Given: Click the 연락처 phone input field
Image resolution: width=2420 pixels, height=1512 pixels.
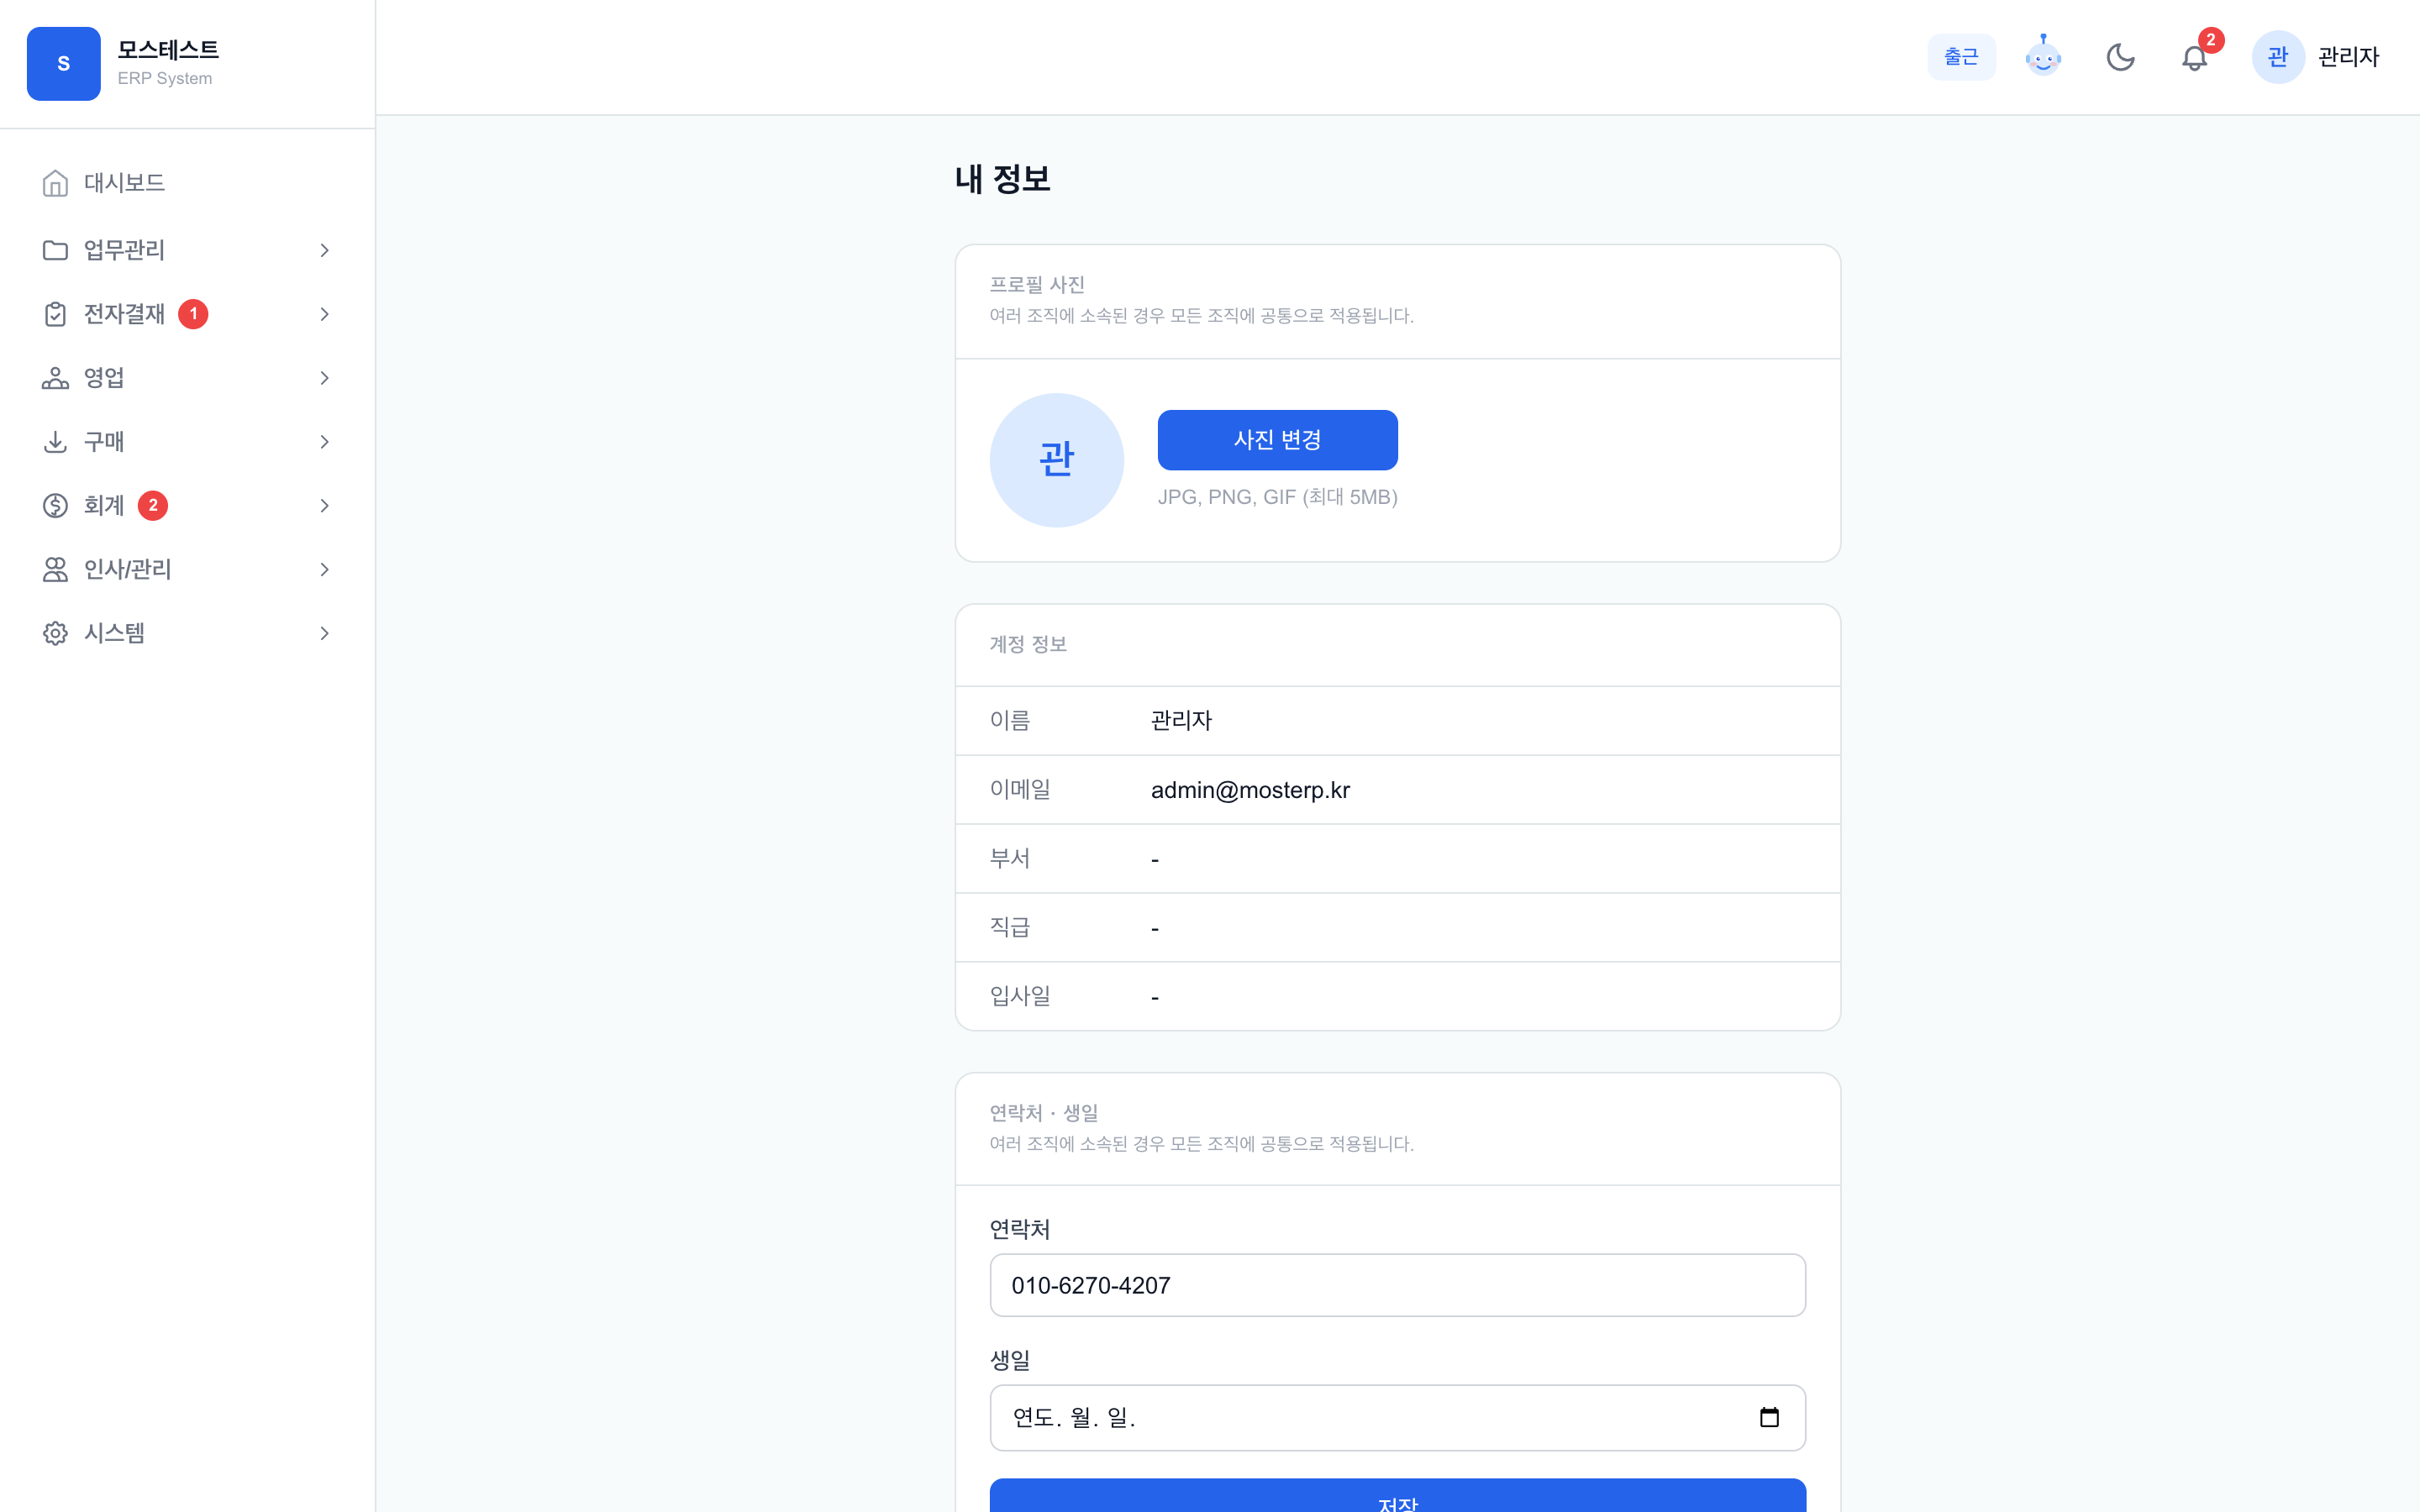Looking at the screenshot, I should [1397, 1285].
